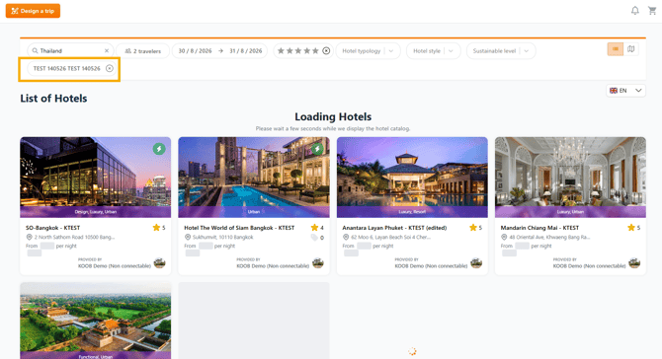662x359 pixels.
Task: Clear the Thailand destination search
Action: 107,51
